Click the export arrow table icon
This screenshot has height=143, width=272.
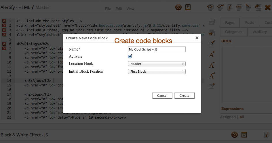(258, 7)
